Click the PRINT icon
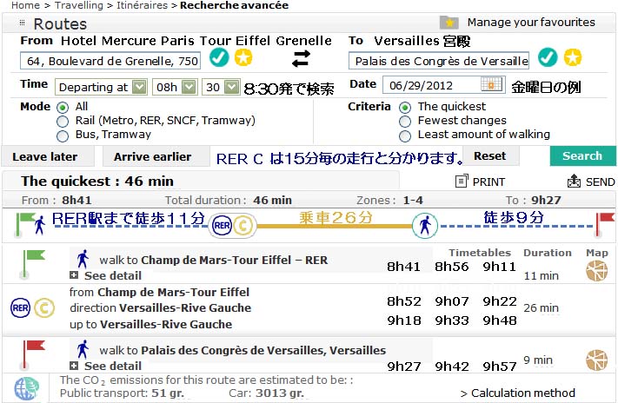This screenshot has height=403, width=618. coord(462,182)
